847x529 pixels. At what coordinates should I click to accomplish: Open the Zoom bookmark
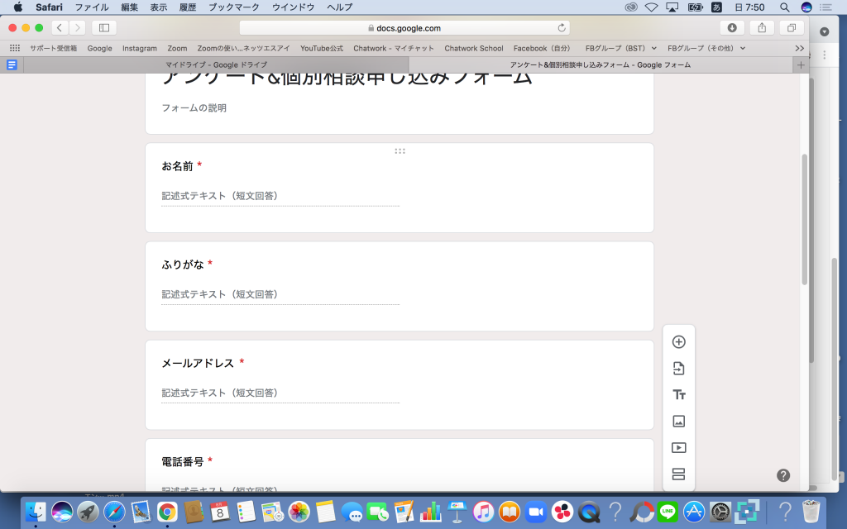pos(177,48)
